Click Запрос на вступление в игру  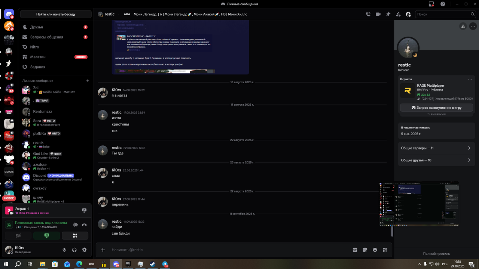(436, 108)
